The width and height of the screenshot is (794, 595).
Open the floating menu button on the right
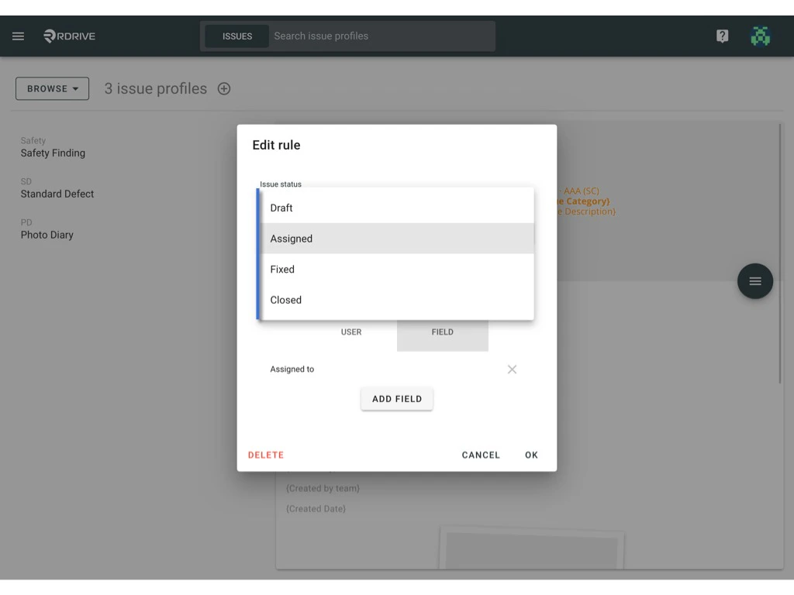coord(754,281)
